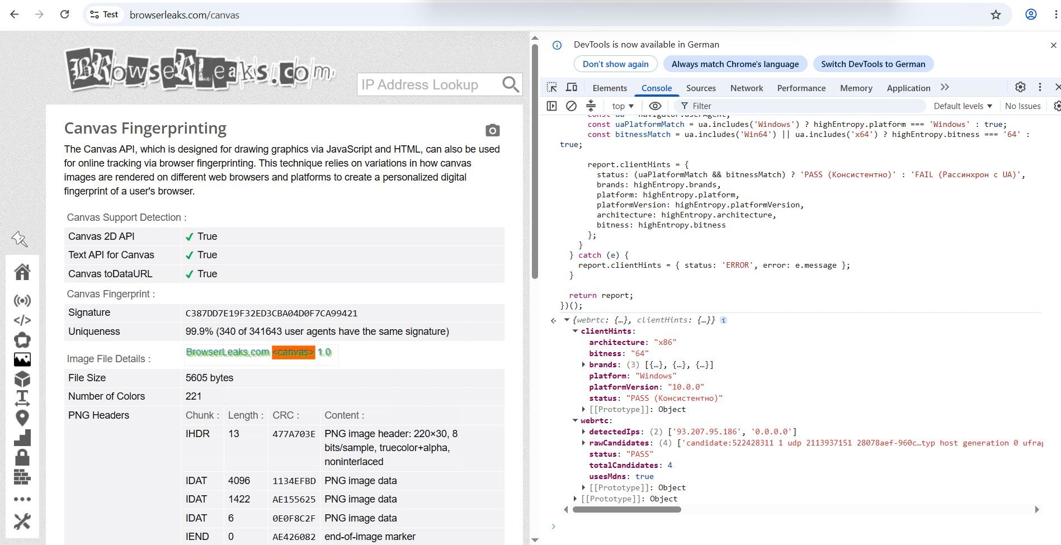Click the browser address bar URL

185,15
